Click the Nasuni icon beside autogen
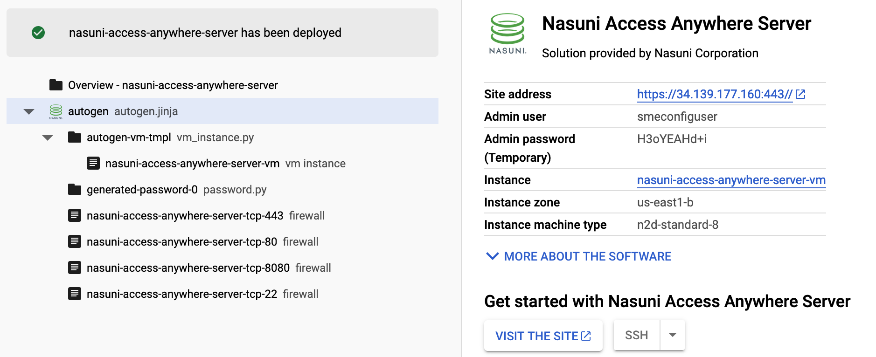This screenshot has height=357, width=876. tap(56, 111)
